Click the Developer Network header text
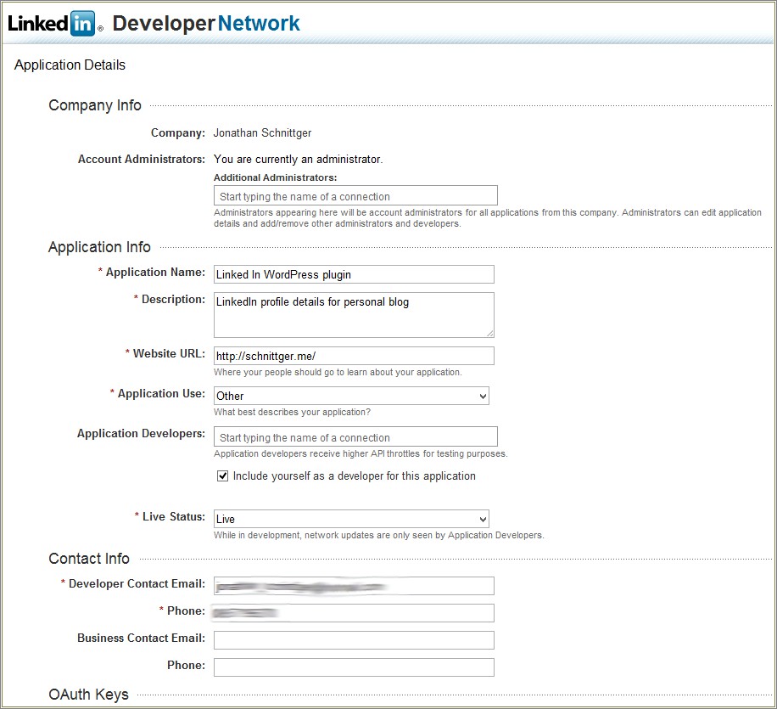777x709 pixels. (206, 23)
